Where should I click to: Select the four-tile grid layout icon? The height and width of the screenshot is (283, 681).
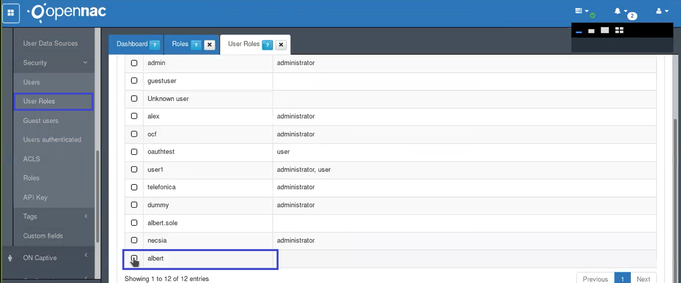click(x=619, y=30)
